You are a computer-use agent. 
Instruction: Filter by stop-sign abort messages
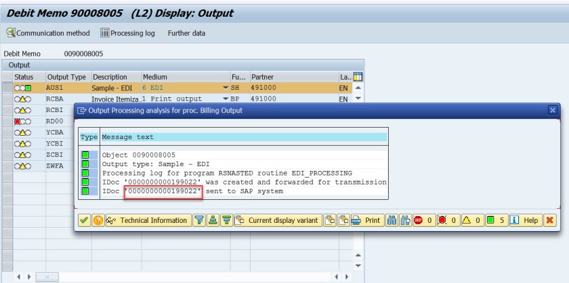tap(424, 220)
